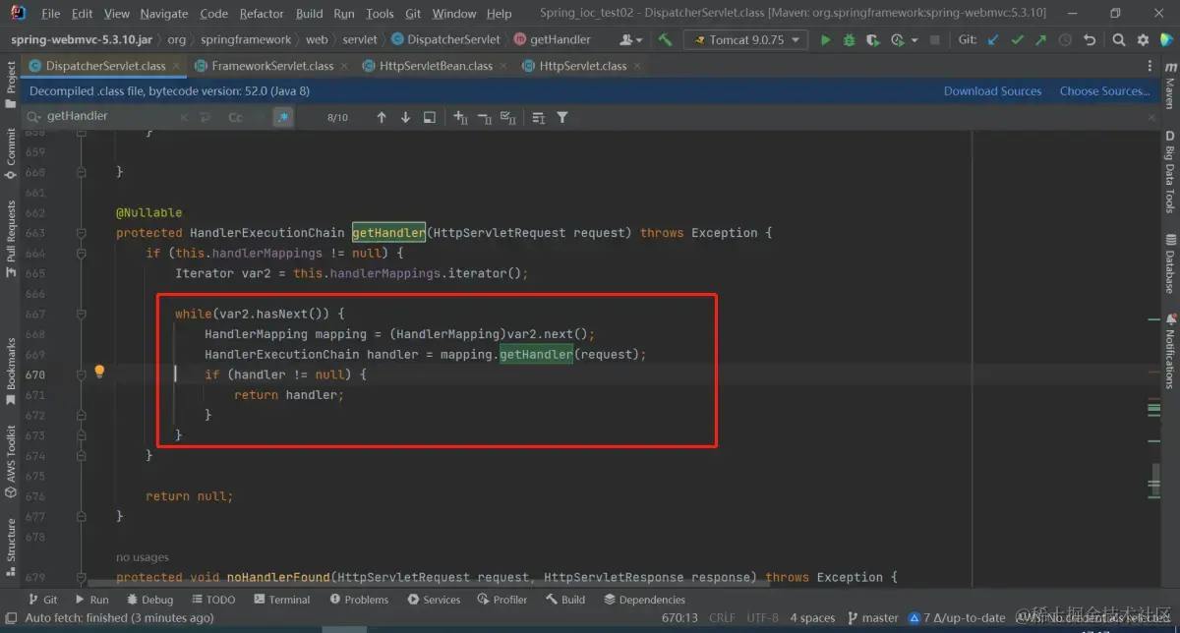Open the Database side panel

1170,263
